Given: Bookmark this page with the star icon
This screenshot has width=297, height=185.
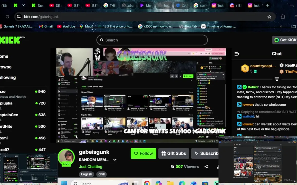Looking at the screenshot, I should (x=269, y=17).
